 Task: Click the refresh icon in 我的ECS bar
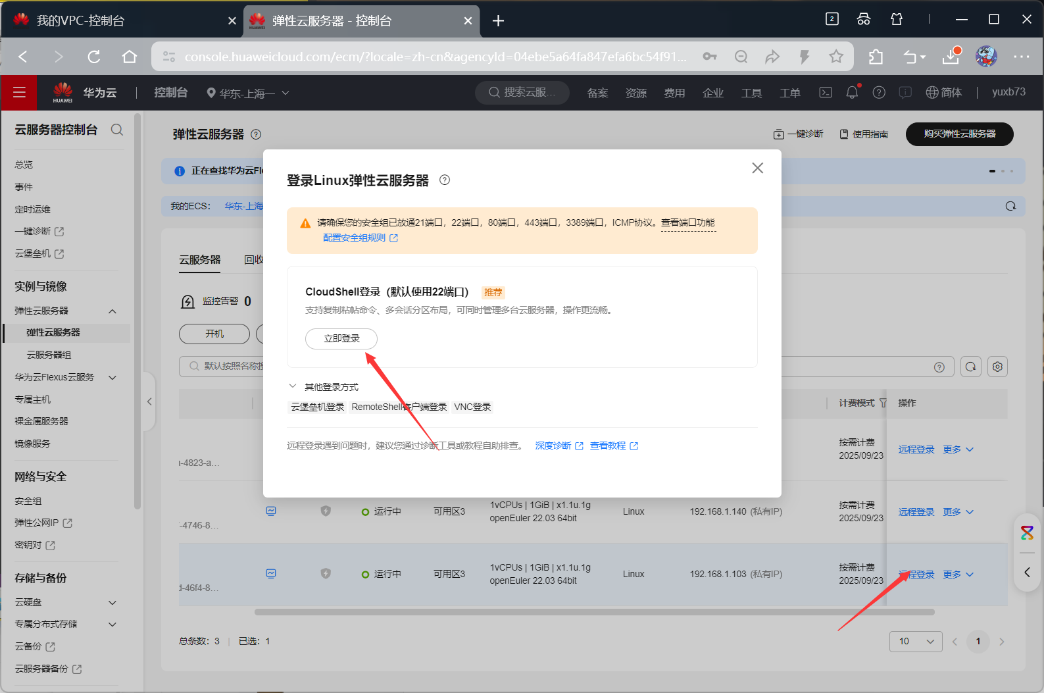tap(1010, 206)
